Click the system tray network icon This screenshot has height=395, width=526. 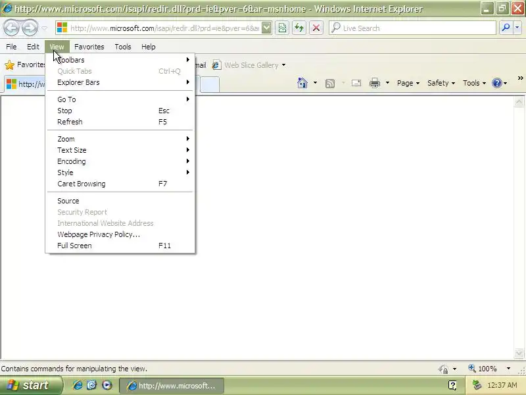pos(477,385)
